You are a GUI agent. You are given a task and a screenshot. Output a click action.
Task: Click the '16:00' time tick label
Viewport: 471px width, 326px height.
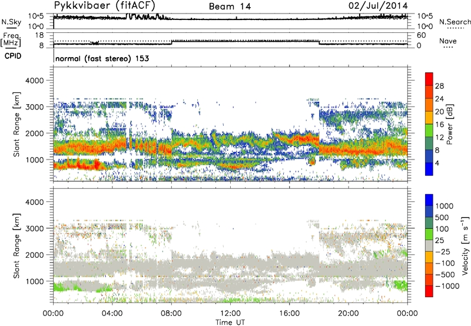[289, 314]
